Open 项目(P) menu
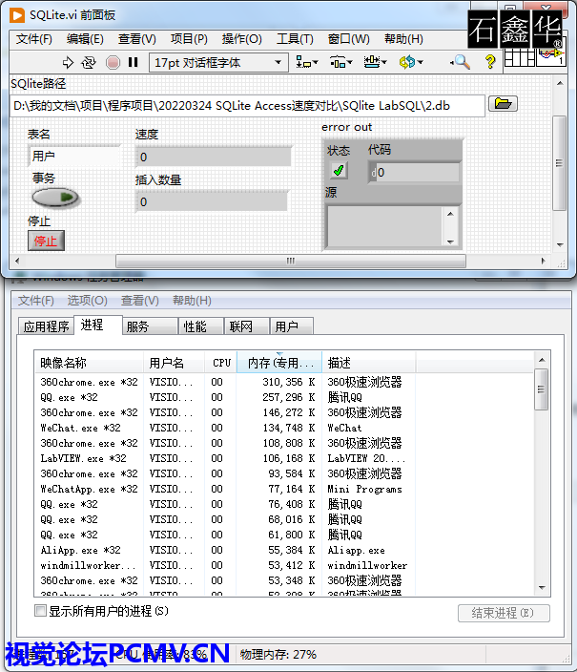577x672 pixels. pos(189,39)
